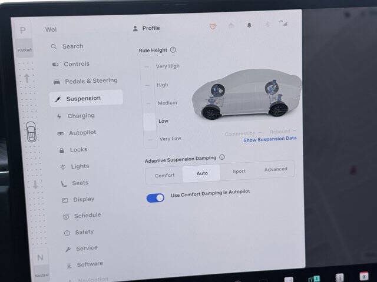Click the LTE signal strength icon
Image resolution: width=377 pixels, height=282 pixels.
pos(284,23)
